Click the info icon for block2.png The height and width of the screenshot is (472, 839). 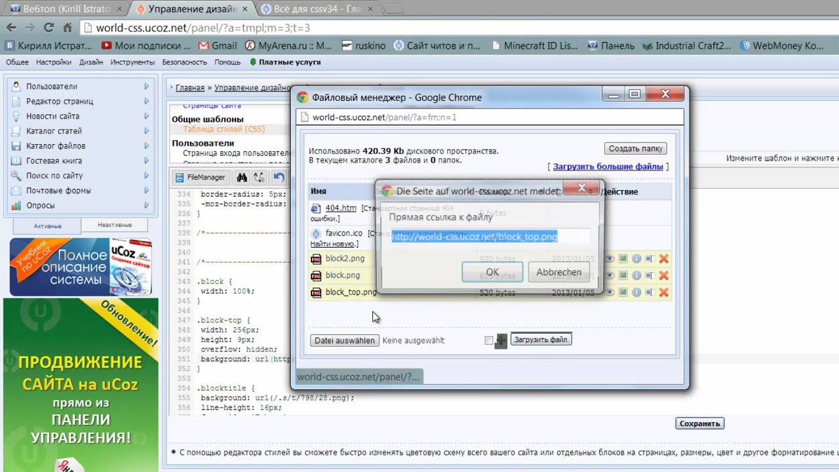click(x=636, y=258)
